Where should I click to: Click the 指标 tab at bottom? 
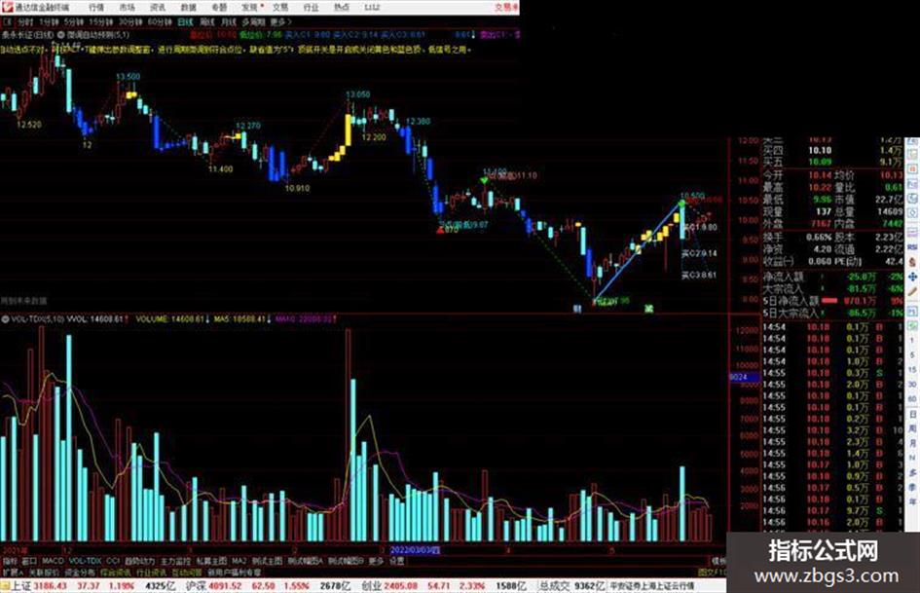click(x=10, y=561)
